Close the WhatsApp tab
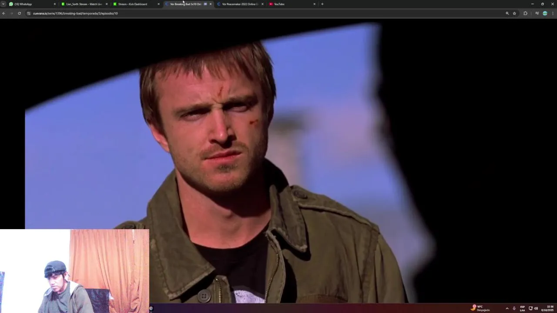The height and width of the screenshot is (313, 557). 55,4
